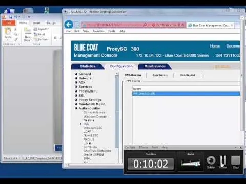Select the IWA item in tree
The height and width of the screenshot is (184, 246).
[x=86, y=124]
